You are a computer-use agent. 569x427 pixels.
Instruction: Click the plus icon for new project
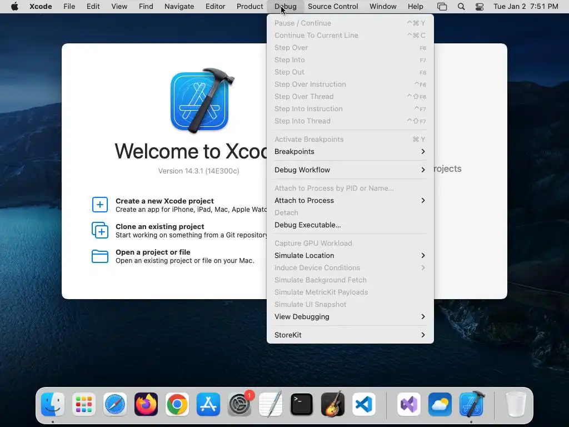[100, 205]
